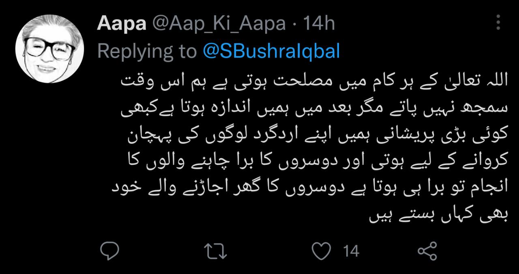This screenshot has width=519, height=274.
Task: Like the tweet with the heart icon
Action: click(x=323, y=251)
